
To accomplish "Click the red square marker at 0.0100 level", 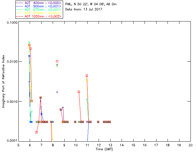I will click(57, 61).
